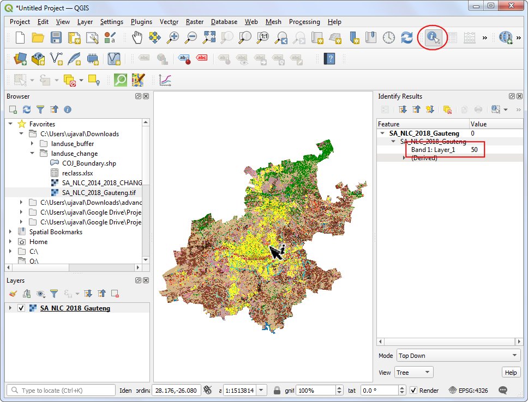Open the Mode dropdown showing Top Down
Viewport: 528px width, 402px height.
(458, 356)
